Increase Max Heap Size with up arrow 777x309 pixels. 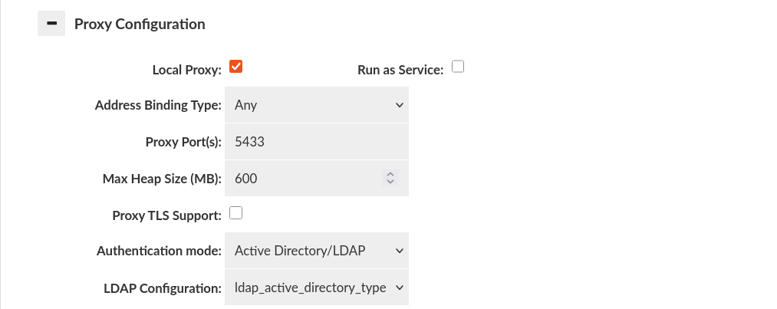pyautogui.click(x=390, y=174)
